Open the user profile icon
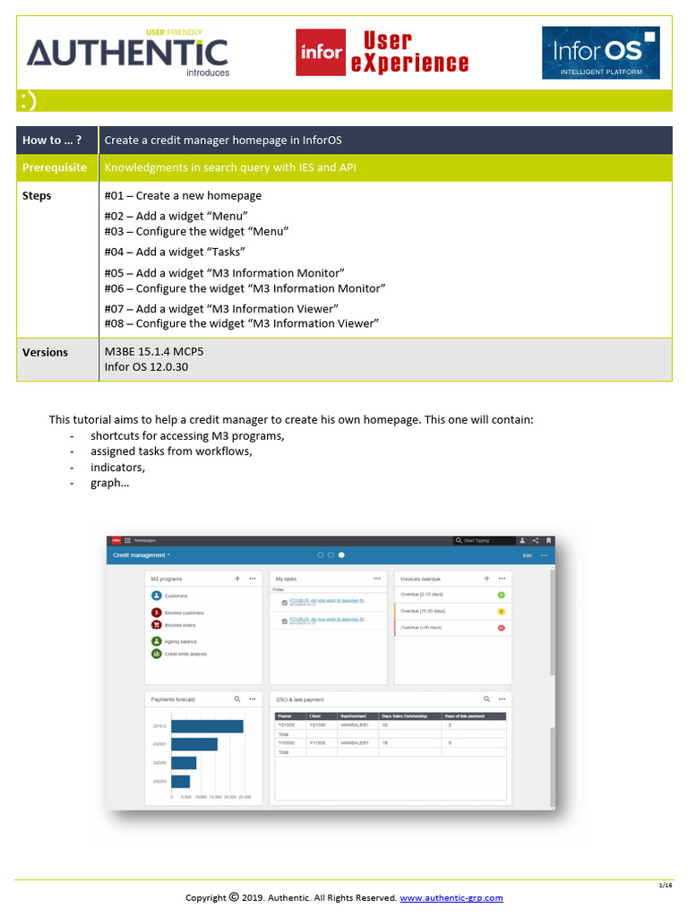The height and width of the screenshot is (917, 688). 522,540
